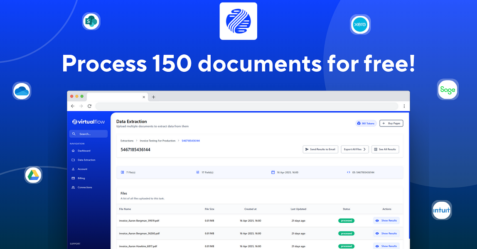Click file invoice_Aaron Hawkins_6817.pdf
The width and height of the screenshot is (477, 249).
pos(138,246)
